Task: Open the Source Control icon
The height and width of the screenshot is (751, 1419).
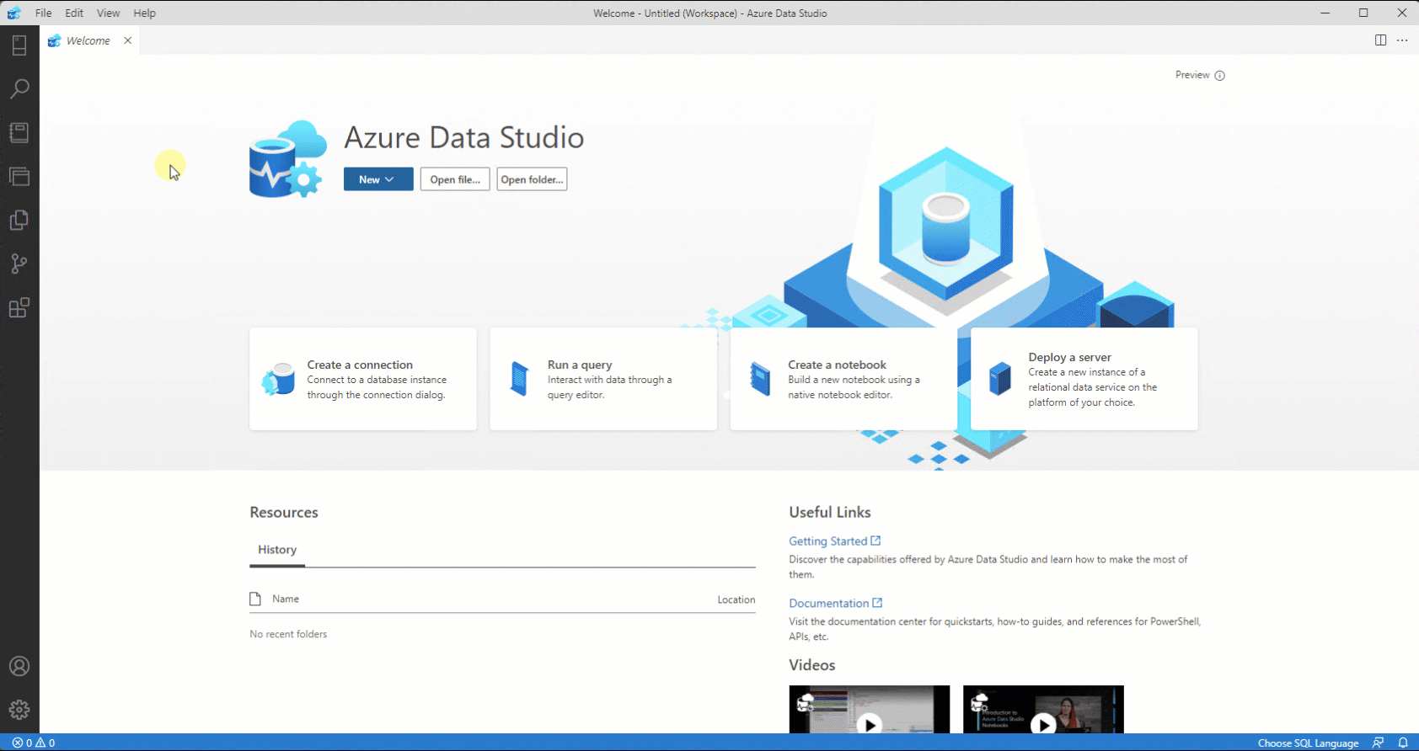Action: pos(19,264)
